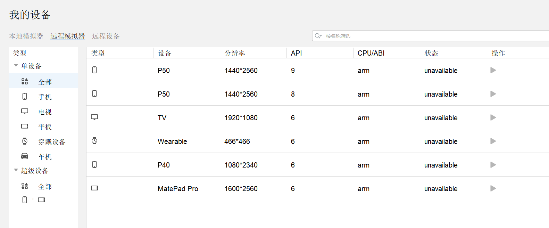
Task: Start the P40 emulator
Action: [x=493, y=165]
